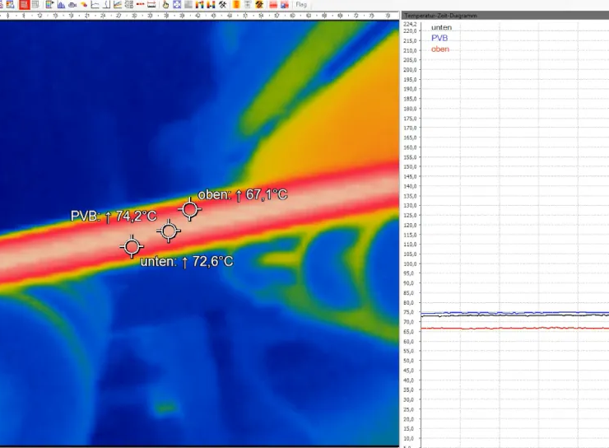Click the 'unten' legend entry in diagram
The height and width of the screenshot is (448, 609).
point(441,28)
